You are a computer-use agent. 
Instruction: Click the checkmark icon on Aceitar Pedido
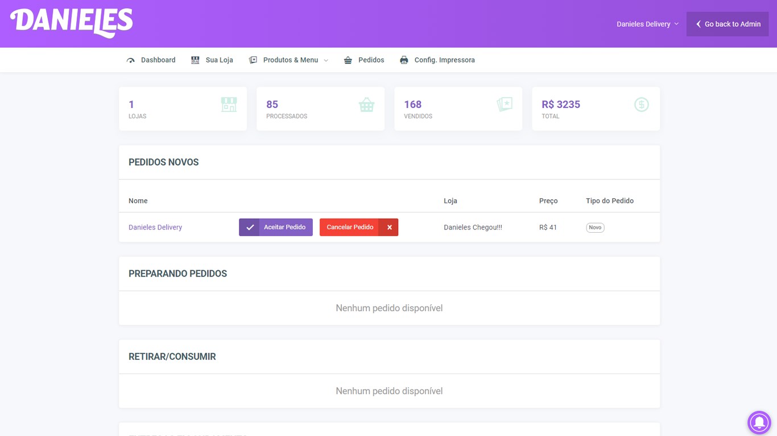[x=250, y=227]
